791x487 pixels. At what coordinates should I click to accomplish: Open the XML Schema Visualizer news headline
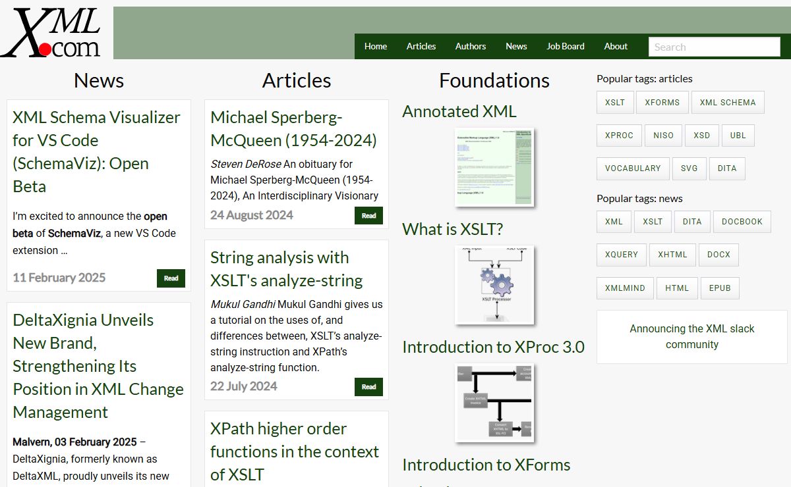click(x=96, y=152)
